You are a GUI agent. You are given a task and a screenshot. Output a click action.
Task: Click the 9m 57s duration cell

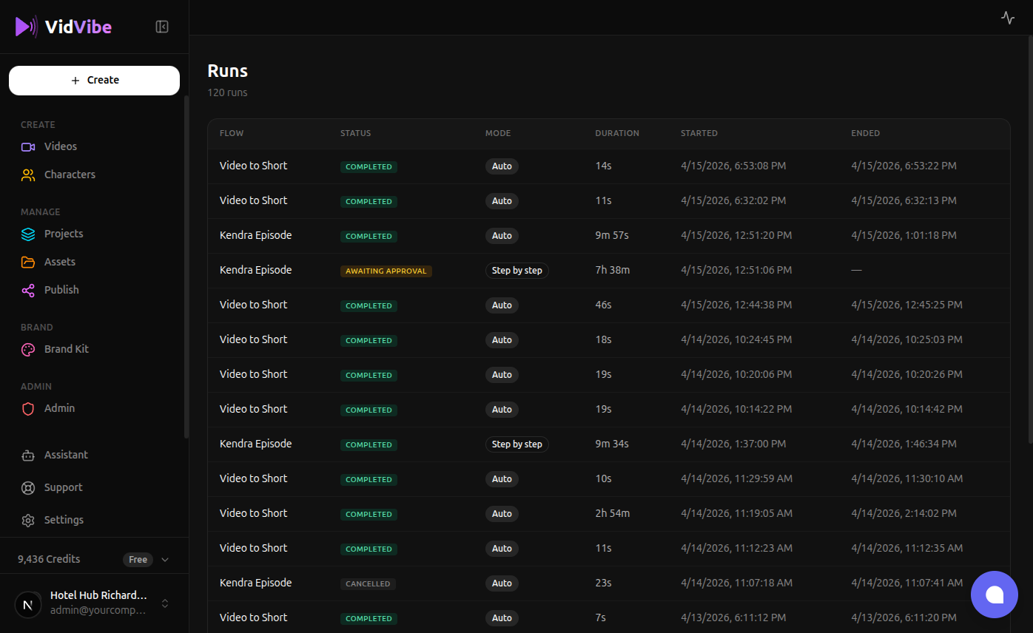612,235
